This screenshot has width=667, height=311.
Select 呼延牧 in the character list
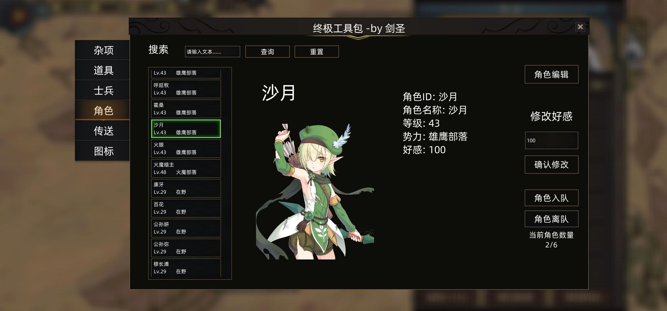(x=186, y=89)
